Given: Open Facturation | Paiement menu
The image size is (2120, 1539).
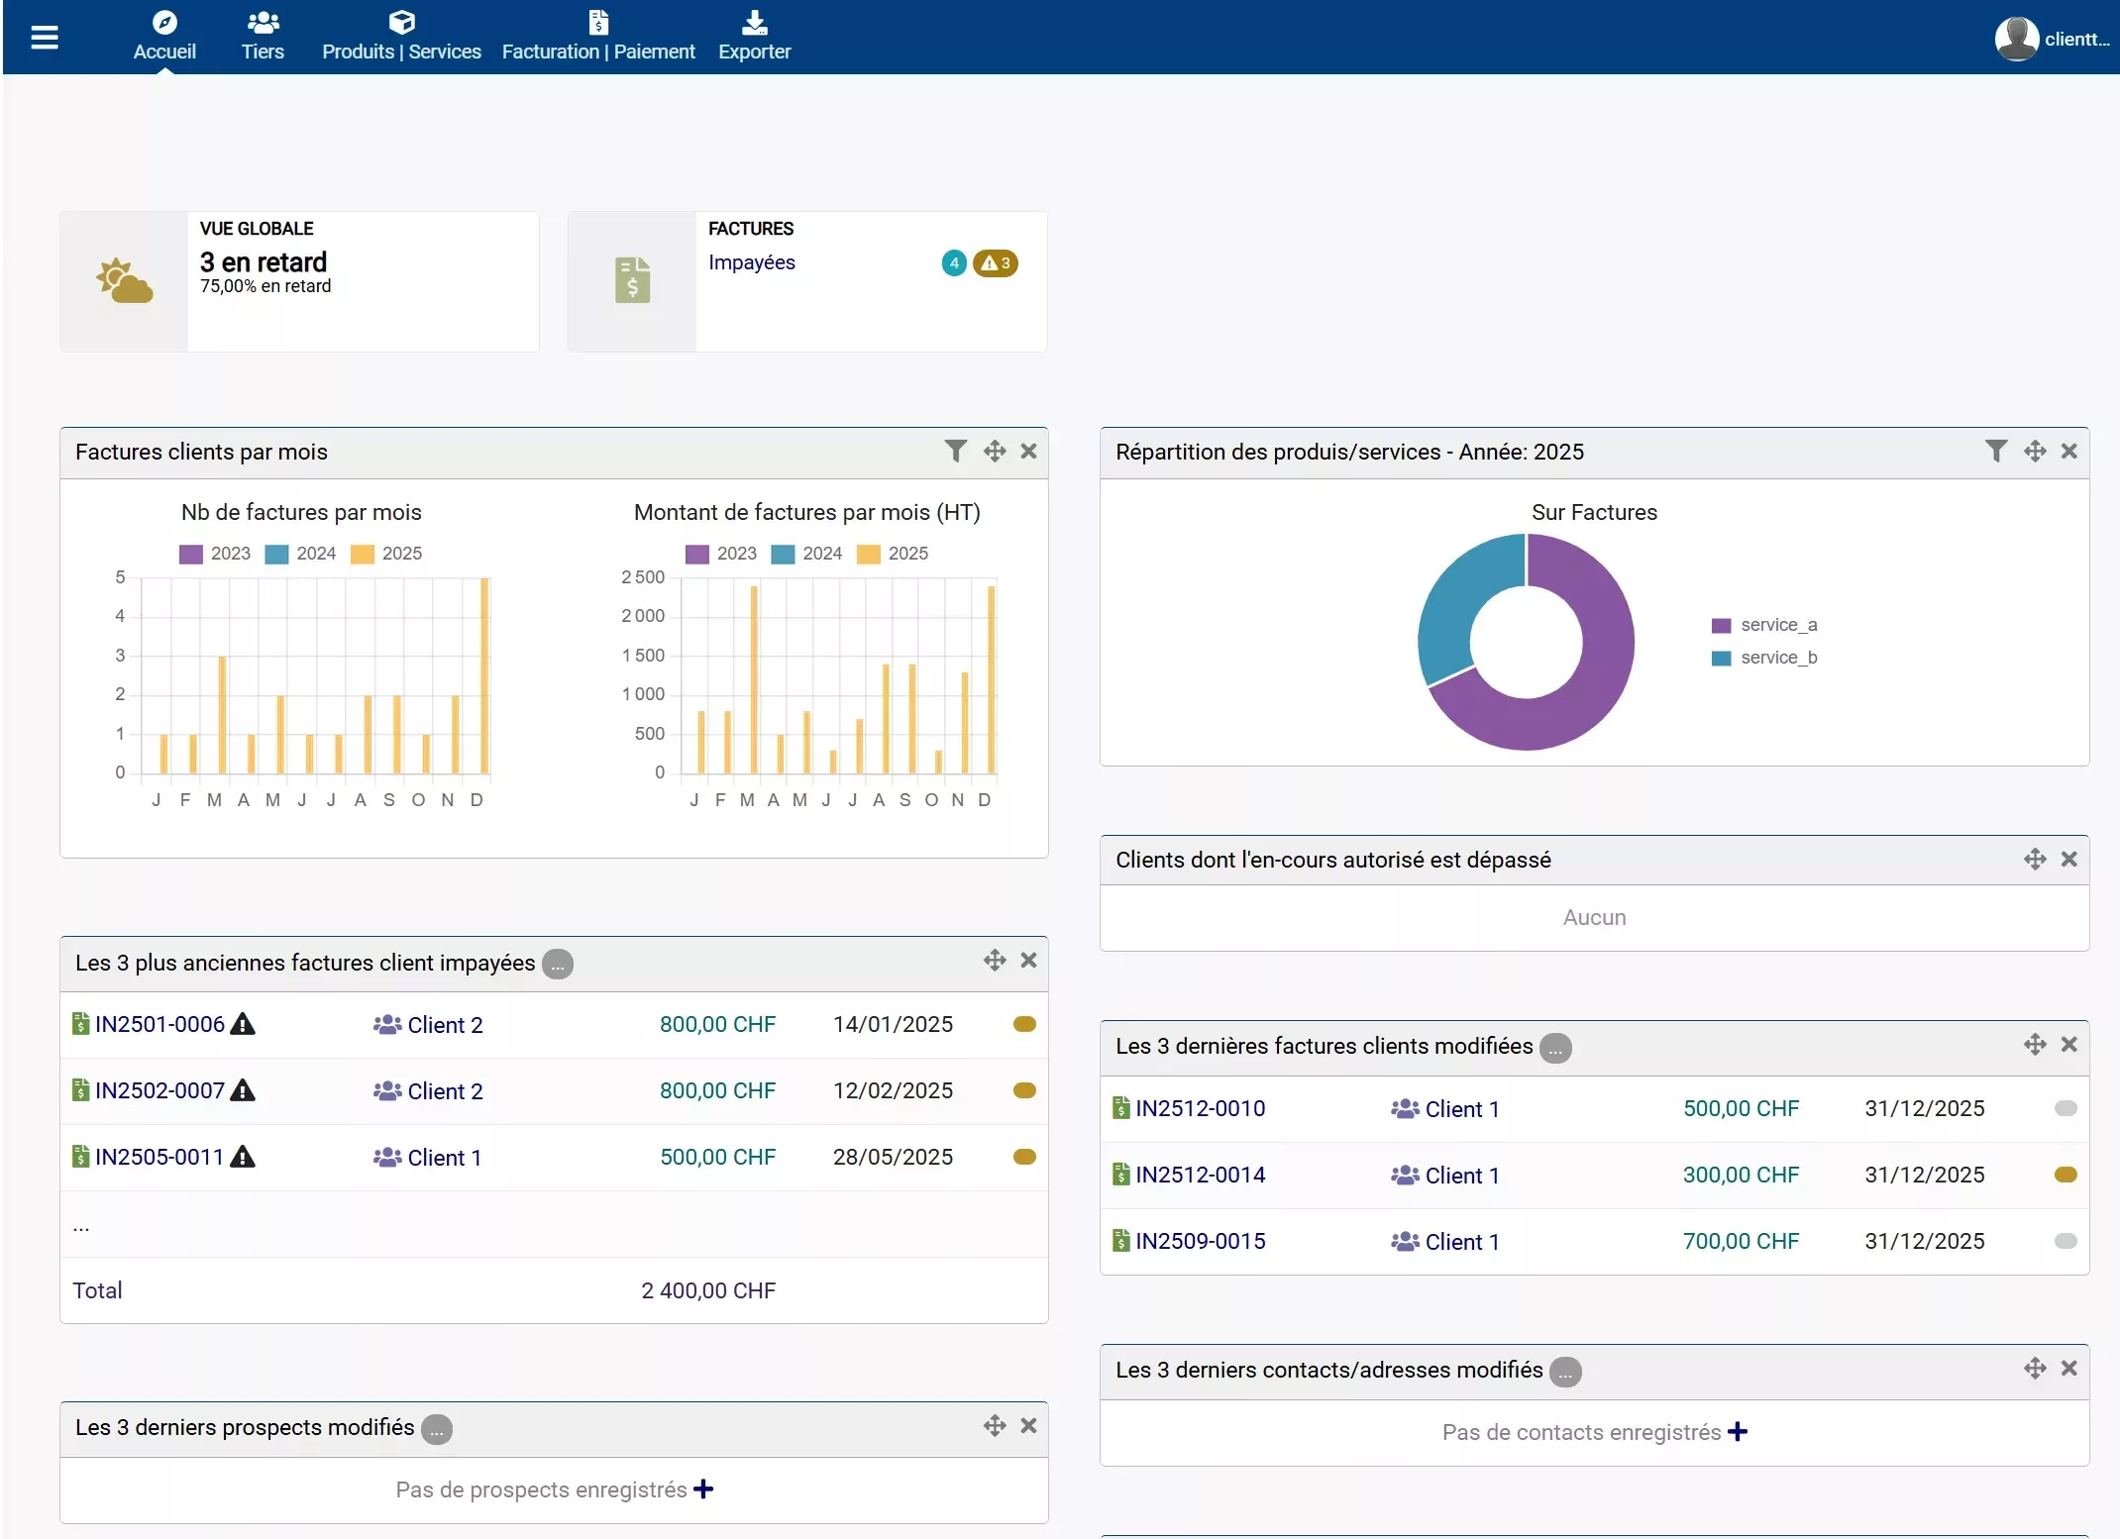Looking at the screenshot, I should point(598,38).
